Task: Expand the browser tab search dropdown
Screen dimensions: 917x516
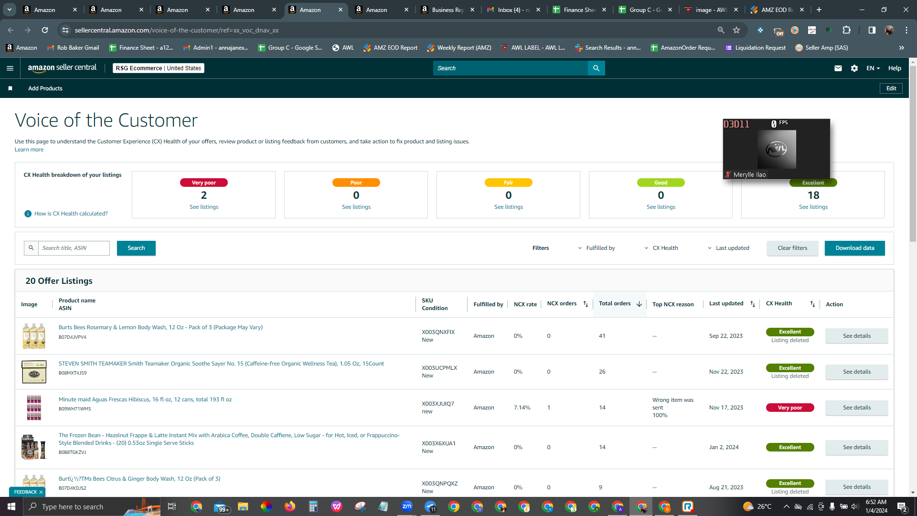Action: (10, 10)
